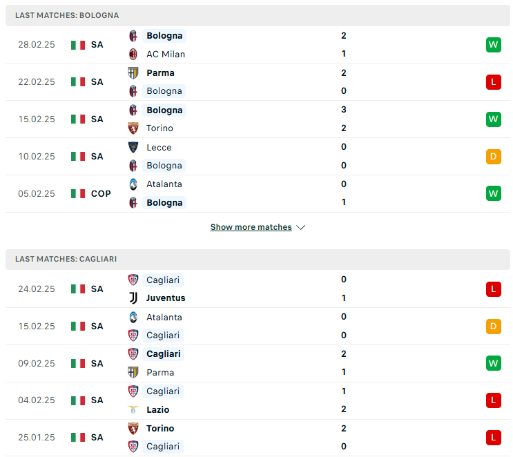513x457 pixels.
Task: Click Atalanta crest in the COP match
Action: click(x=133, y=184)
